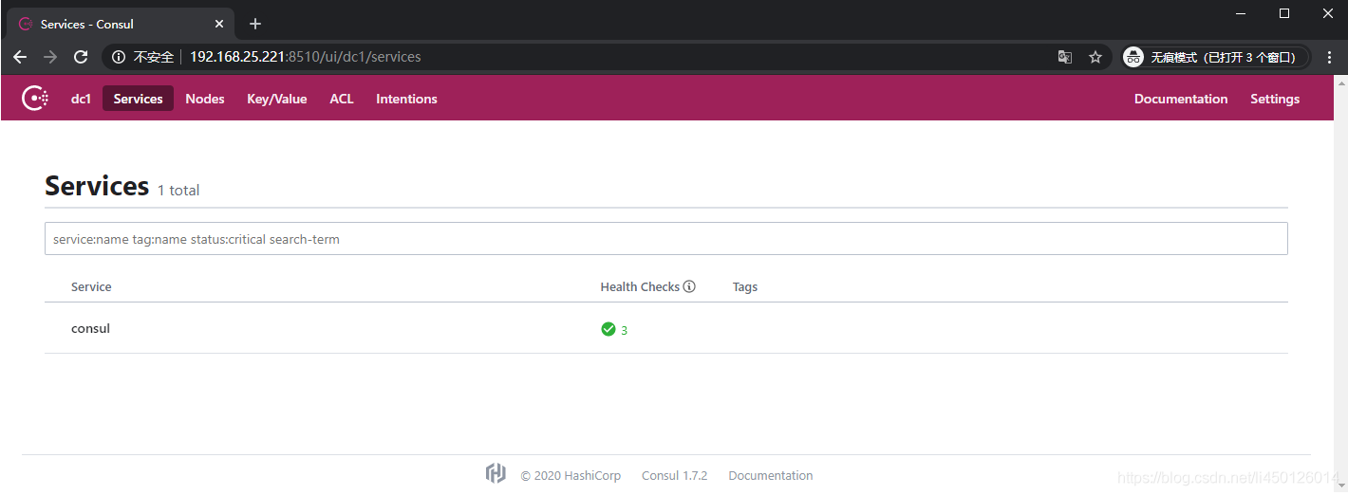This screenshot has width=1348, height=495.
Task: Click the © 2020 HashiCorp text
Action: tap(571, 475)
